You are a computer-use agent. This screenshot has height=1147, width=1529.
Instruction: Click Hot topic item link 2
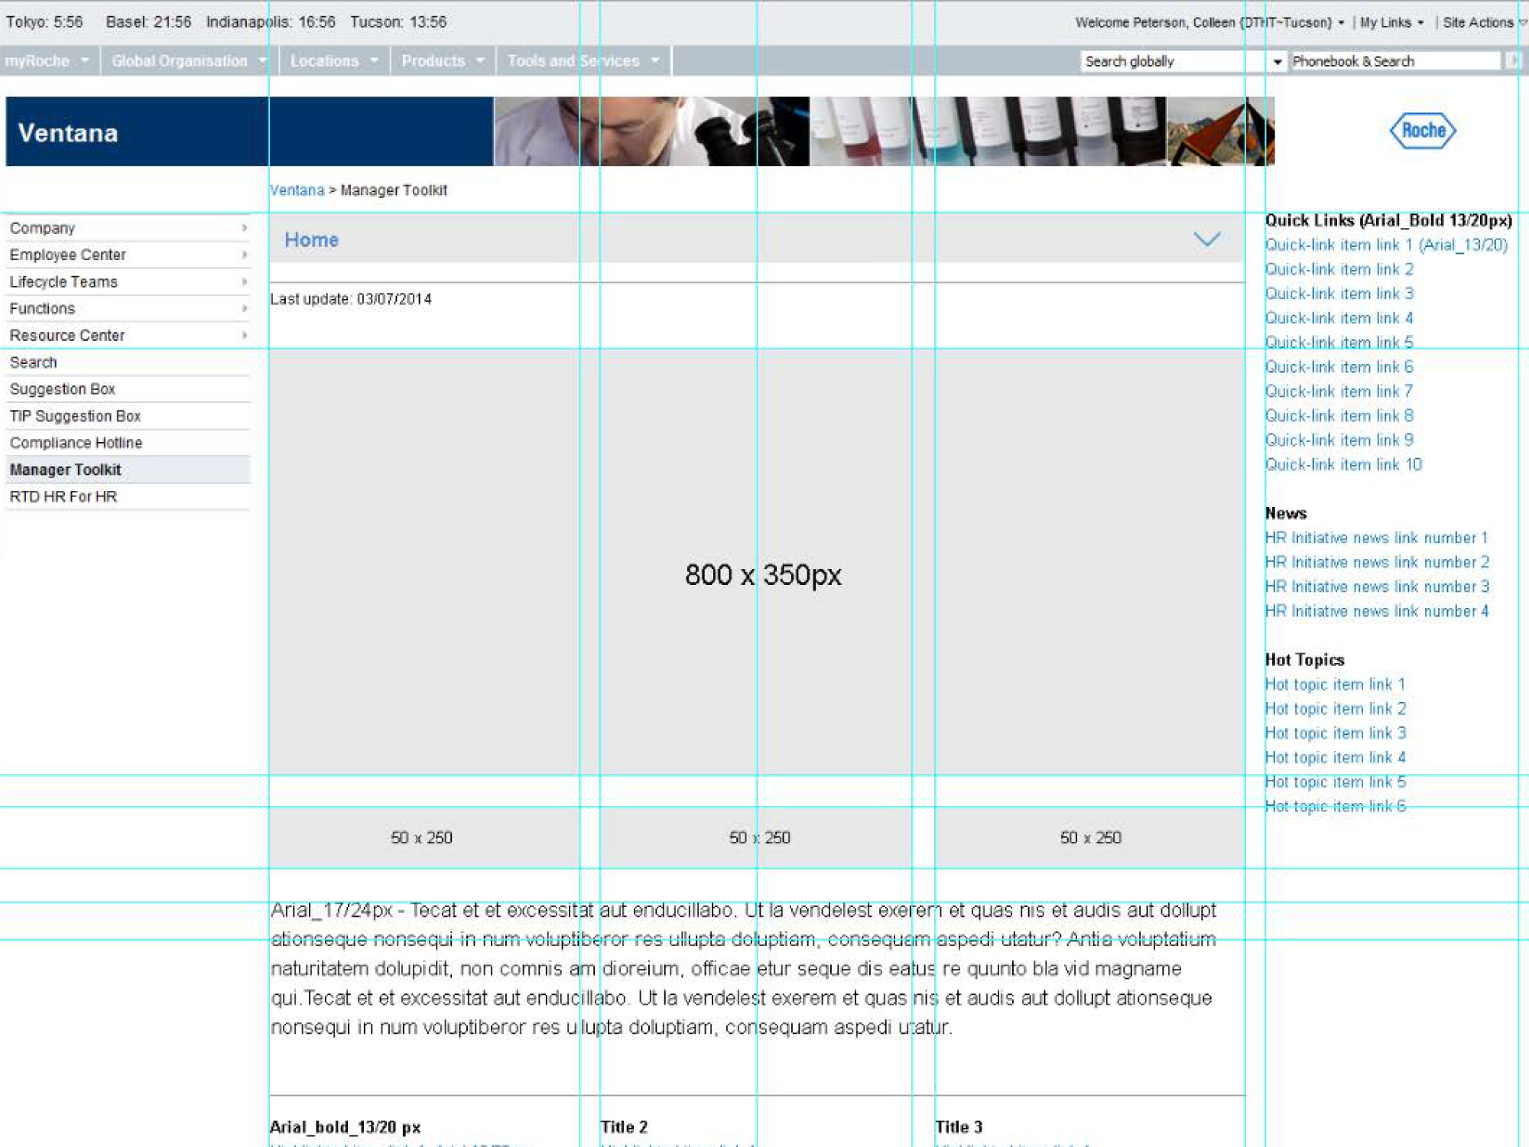pyautogui.click(x=1335, y=709)
